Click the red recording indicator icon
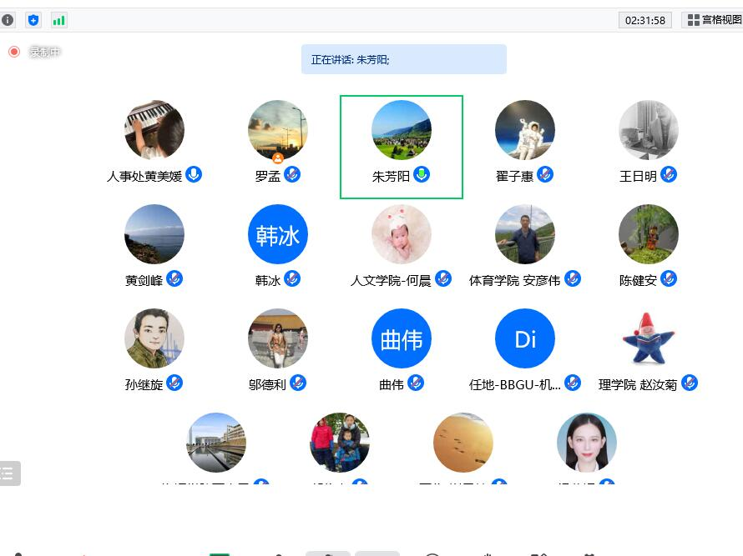Image resolution: width=743 pixels, height=556 pixels. coord(14,52)
